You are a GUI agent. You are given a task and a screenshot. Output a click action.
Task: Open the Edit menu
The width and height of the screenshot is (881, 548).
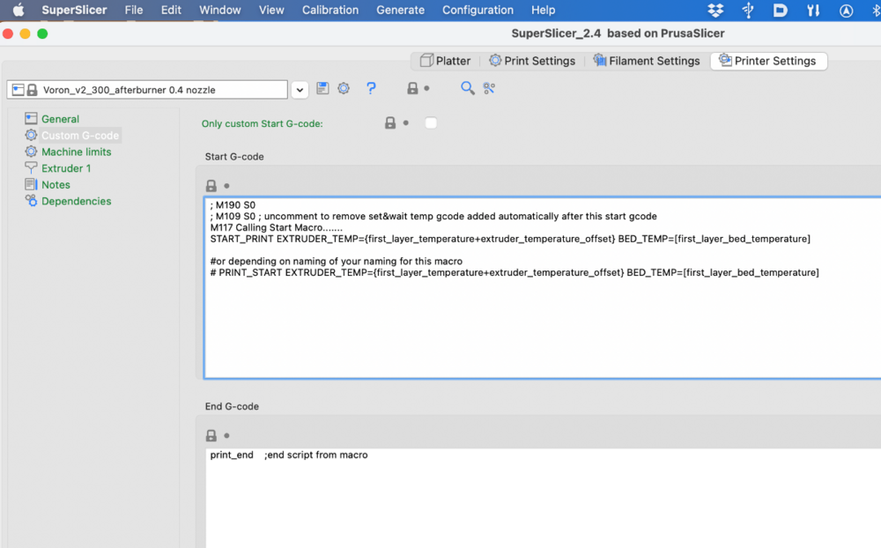[171, 10]
